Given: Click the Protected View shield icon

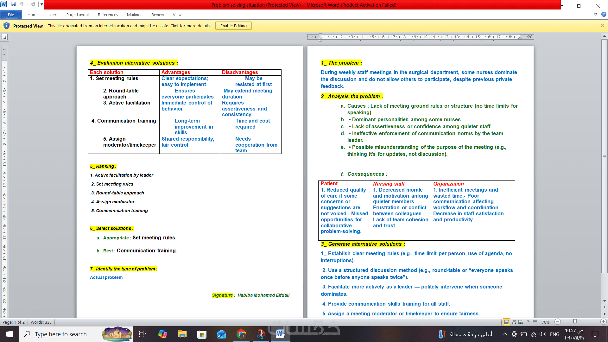Looking at the screenshot, I should pos(6,26).
